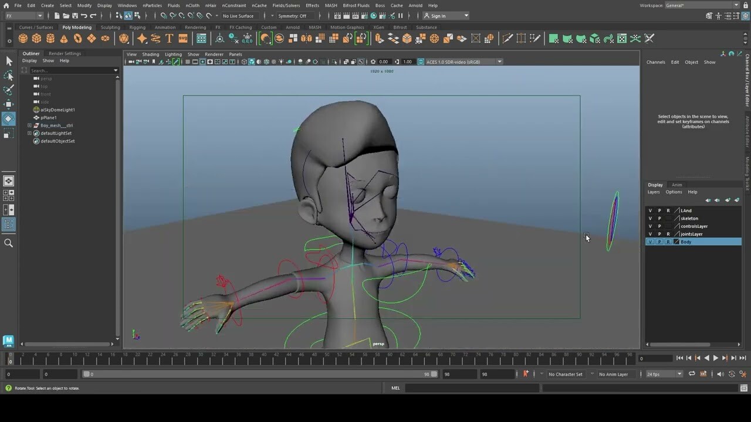
Task: Select the polygon Type tool on the shelf
Action: click(169, 38)
